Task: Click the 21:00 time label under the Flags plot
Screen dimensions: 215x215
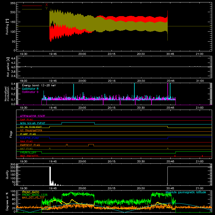Action: coord(200,162)
